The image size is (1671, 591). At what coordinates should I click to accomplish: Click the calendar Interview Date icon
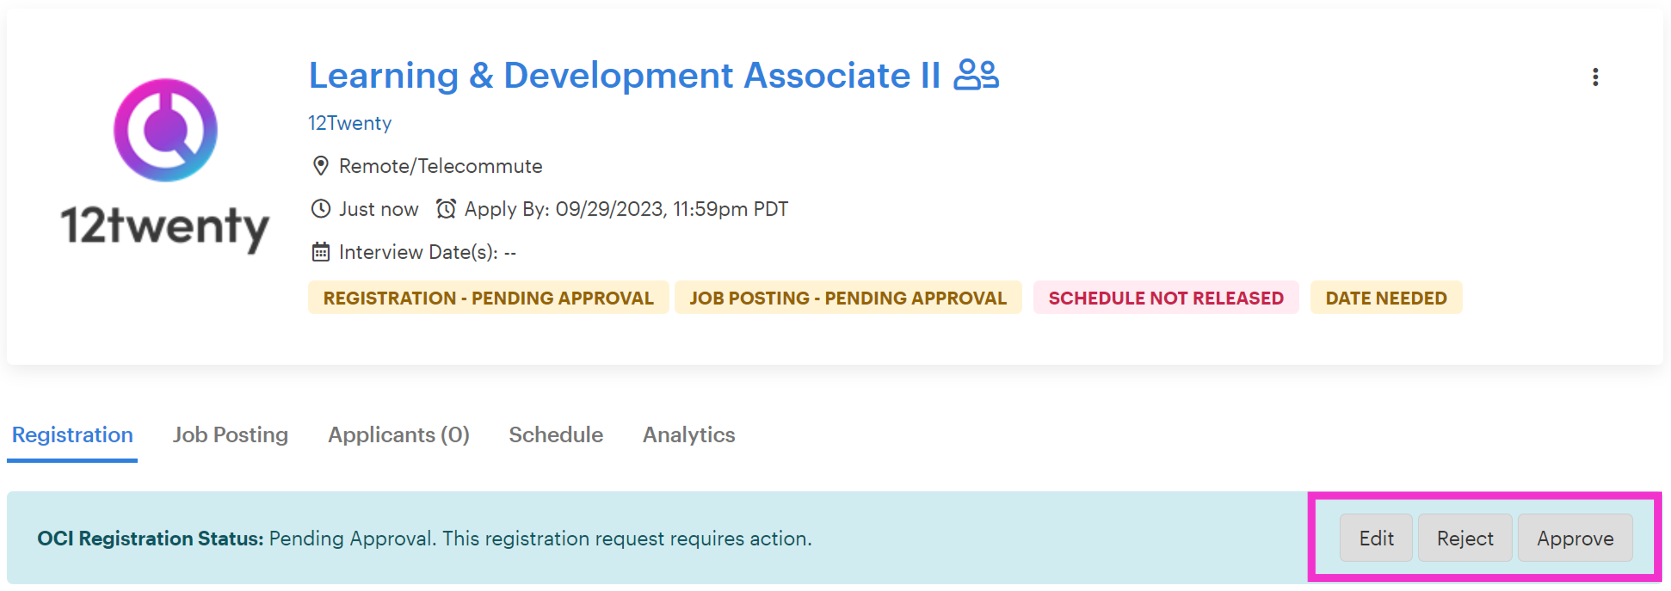coord(321,251)
